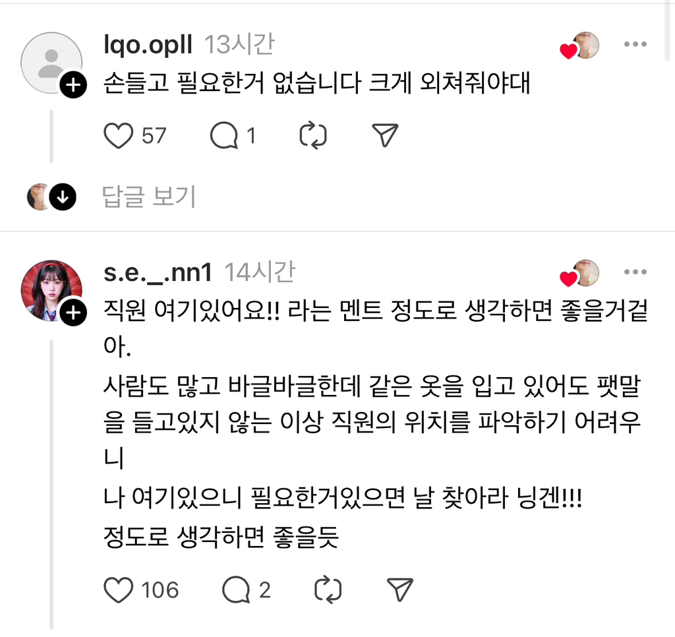
Task: Repost s.e._.nn1's comment
Action: [328, 590]
